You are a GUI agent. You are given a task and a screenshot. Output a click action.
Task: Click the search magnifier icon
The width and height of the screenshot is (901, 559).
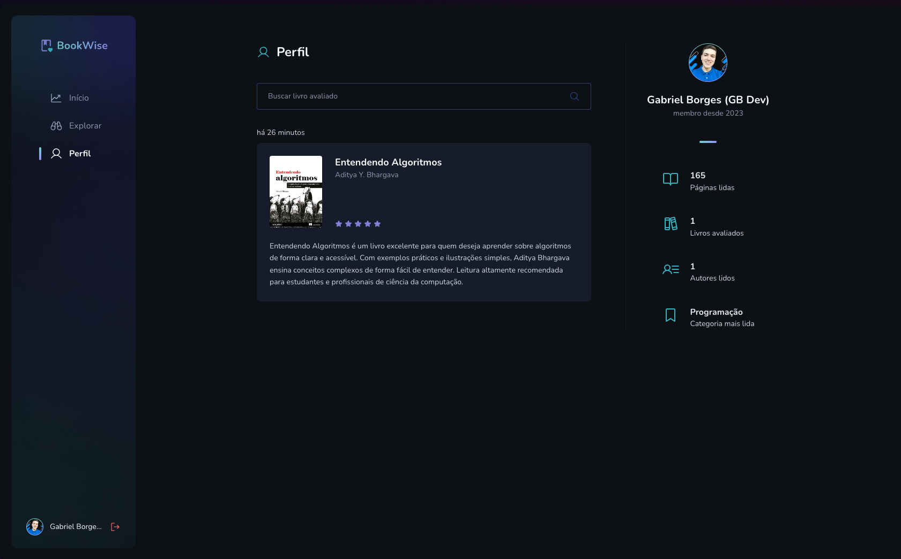tap(574, 96)
